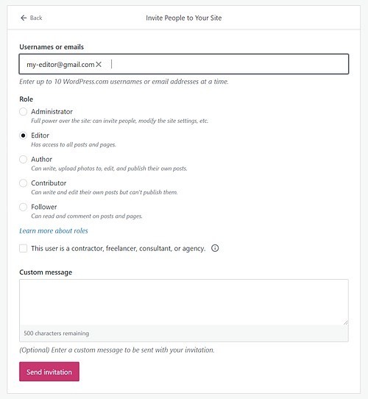Focus the Custom message text area
The width and height of the screenshot is (368, 399).
click(184, 302)
